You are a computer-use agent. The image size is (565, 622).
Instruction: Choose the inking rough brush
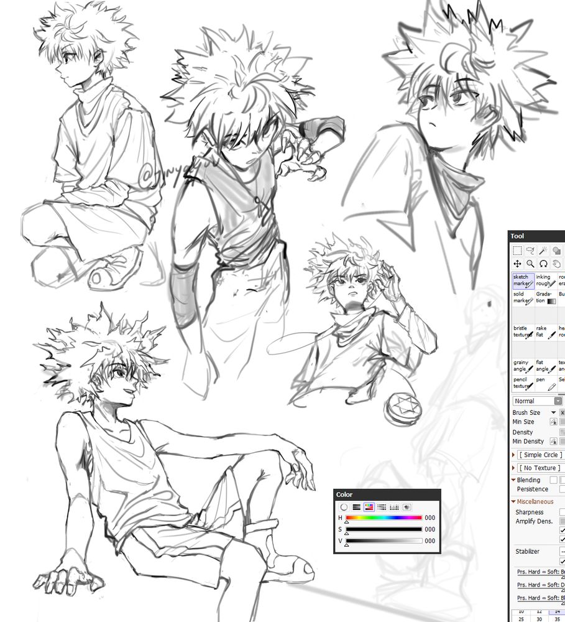(x=546, y=280)
